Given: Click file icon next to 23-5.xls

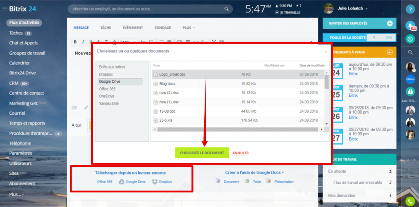Looking at the screenshot, I should 155,120.
